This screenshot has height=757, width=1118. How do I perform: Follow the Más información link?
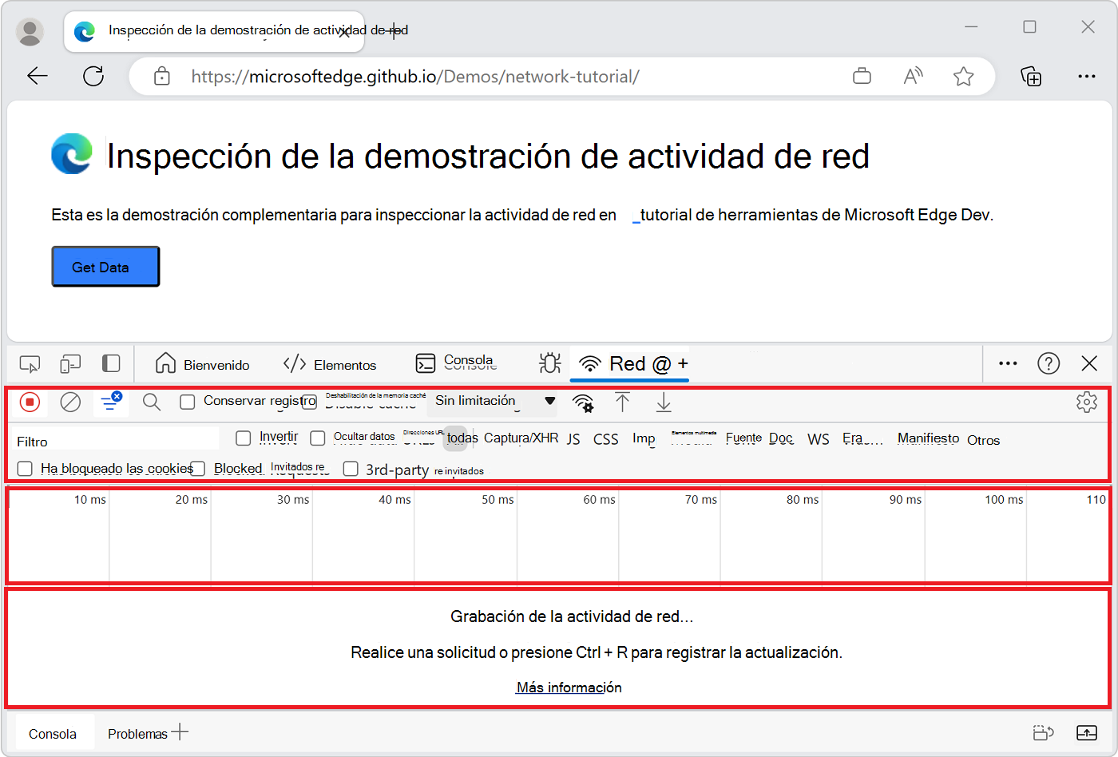pos(569,687)
